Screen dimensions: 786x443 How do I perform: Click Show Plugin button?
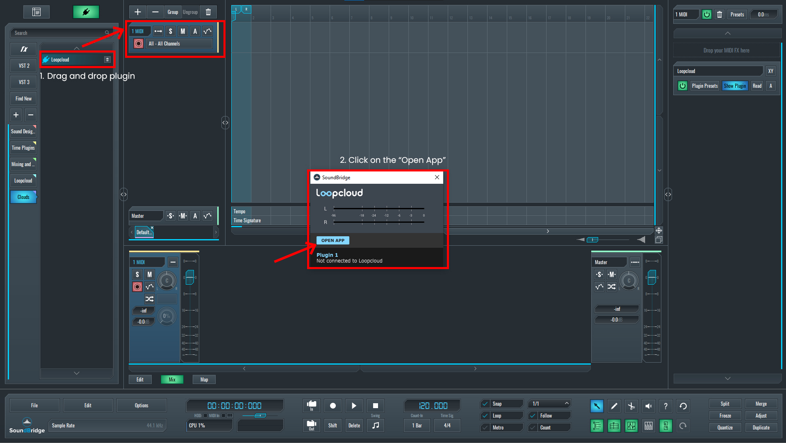pyautogui.click(x=735, y=86)
